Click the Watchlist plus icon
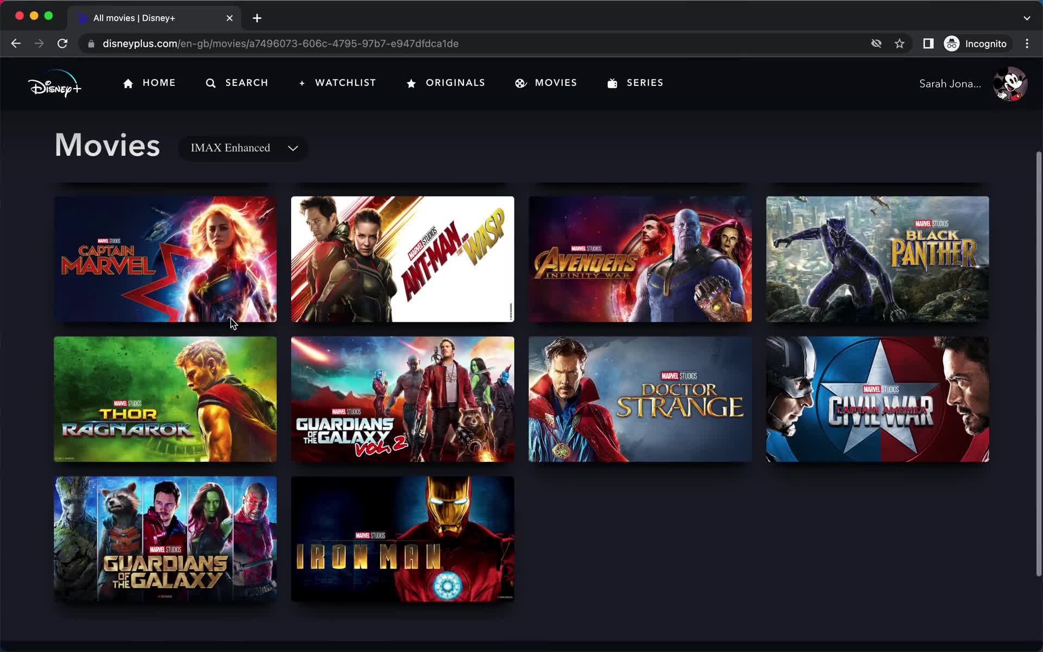Screen dimensions: 1043x652 click(x=302, y=83)
